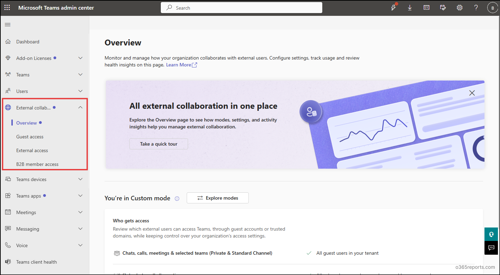Open the black feedback chat widget
Image resolution: width=500 pixels, height=275 pixels.
491,248
